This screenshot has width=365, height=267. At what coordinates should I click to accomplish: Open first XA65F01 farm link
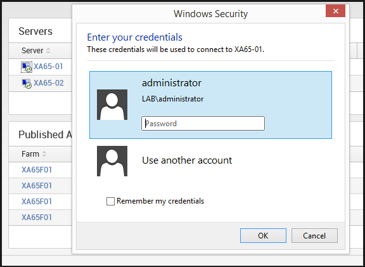37,170
